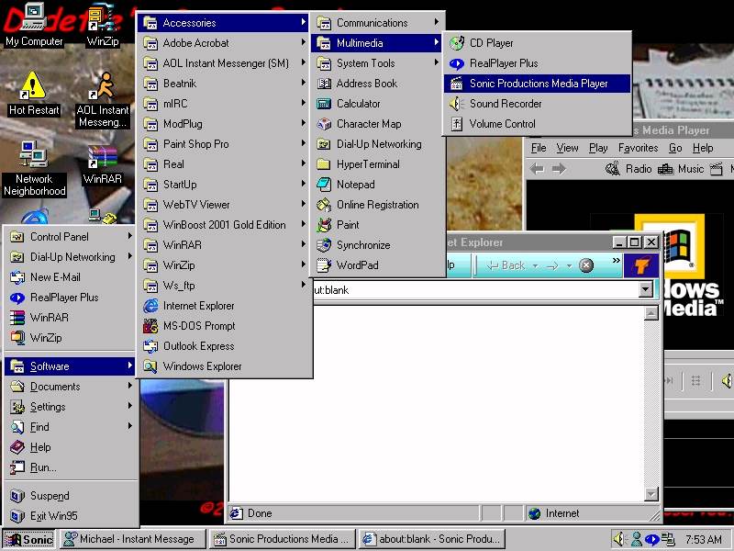This screenshot has height=551, width=734.
Task: Click the Stop button in browser toolbar
Action: click(x=586, y=265)
